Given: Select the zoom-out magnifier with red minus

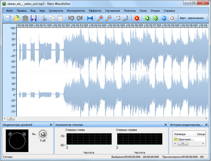Looking at the screenshot, I should pyautogui.click(x=109, y=18).
